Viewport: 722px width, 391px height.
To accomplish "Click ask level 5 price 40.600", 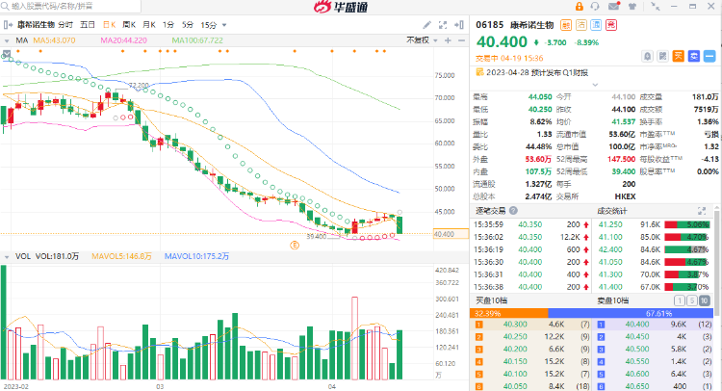I will click(x=637, y=374).
